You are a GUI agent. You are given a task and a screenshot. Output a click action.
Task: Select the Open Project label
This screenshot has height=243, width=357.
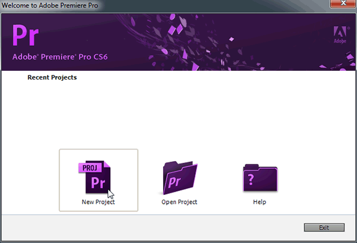(x=179, y=202)
